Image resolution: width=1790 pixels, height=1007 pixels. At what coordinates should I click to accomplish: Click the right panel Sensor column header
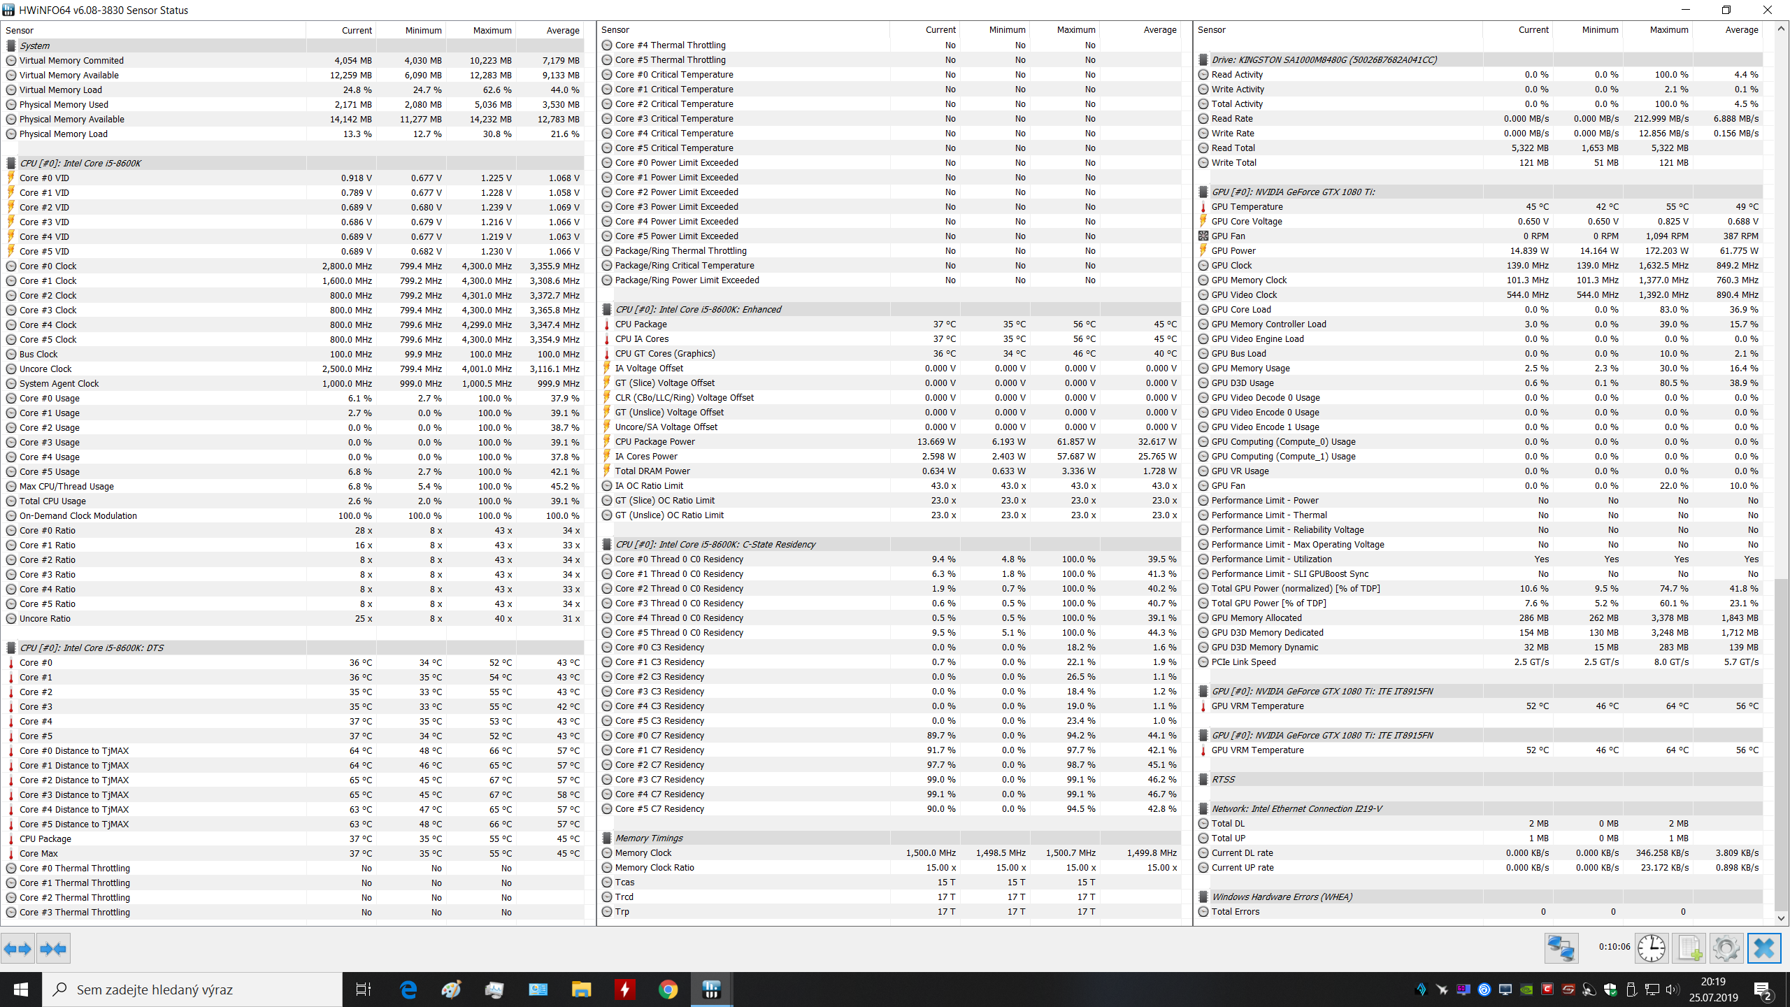tap(1212, 30)
